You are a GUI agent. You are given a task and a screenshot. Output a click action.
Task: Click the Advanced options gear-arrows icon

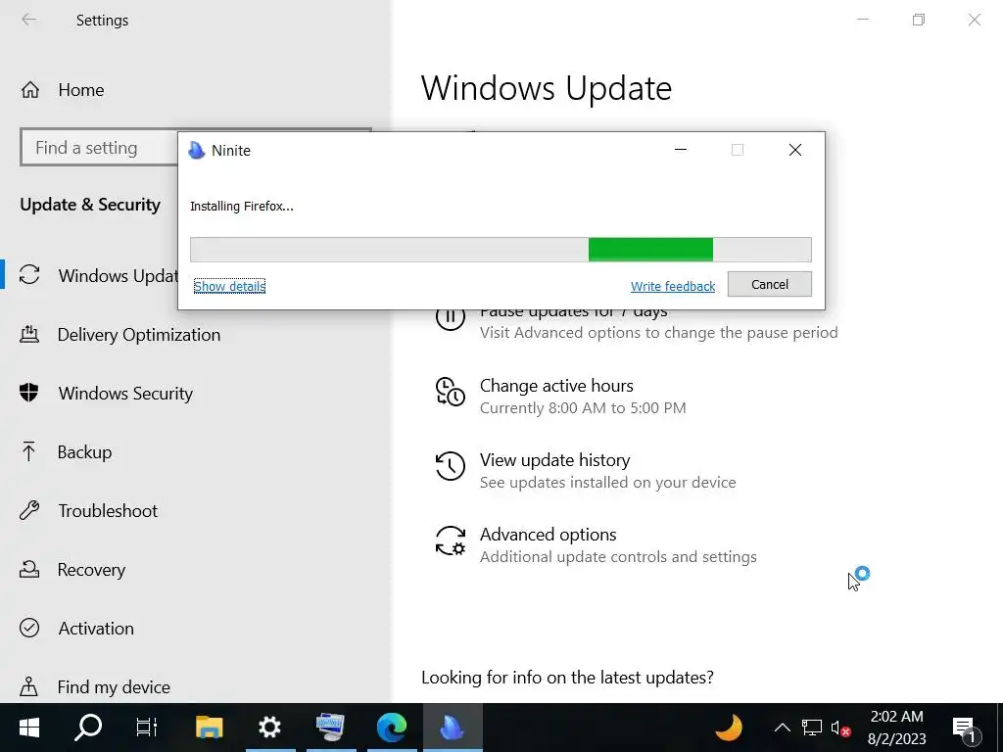pyautogui.click(x=451, y=540)
